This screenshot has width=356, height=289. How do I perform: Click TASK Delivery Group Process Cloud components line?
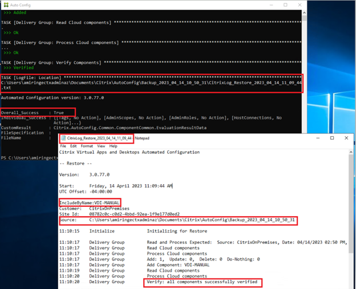point(151,42)
